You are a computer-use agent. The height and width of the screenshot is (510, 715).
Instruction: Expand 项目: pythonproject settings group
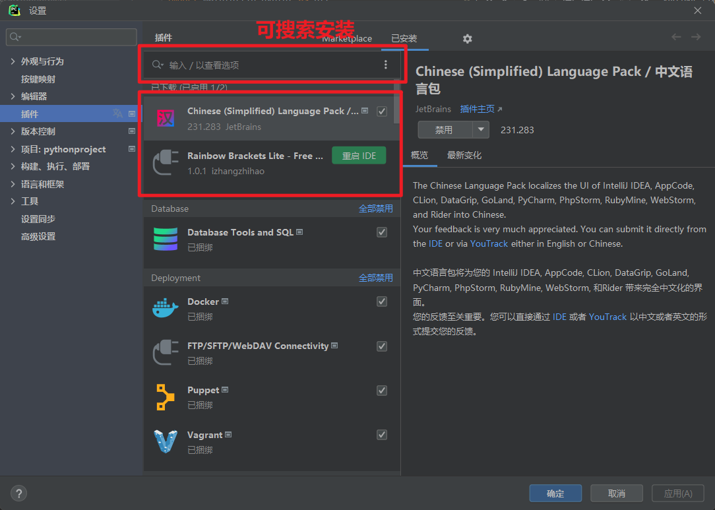pos(13,149)
